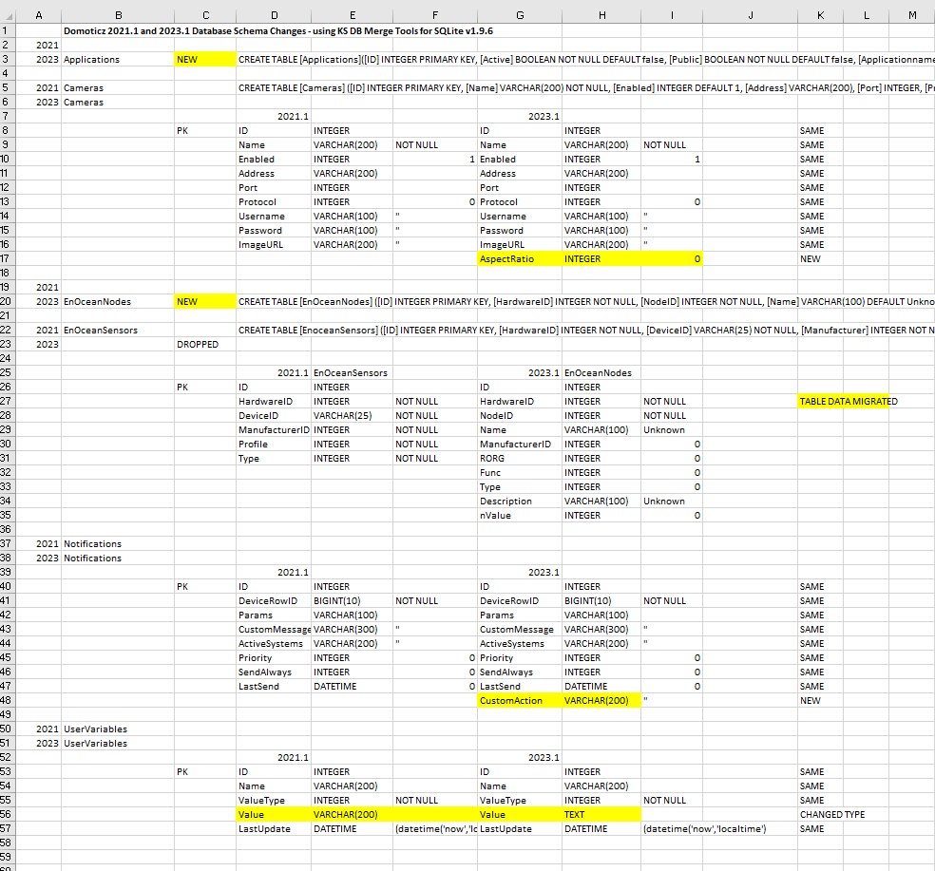Click the VARCHAR(25) cell beside DeviceID
This screenshot has width=935, height=871.
tap(352, 415)
